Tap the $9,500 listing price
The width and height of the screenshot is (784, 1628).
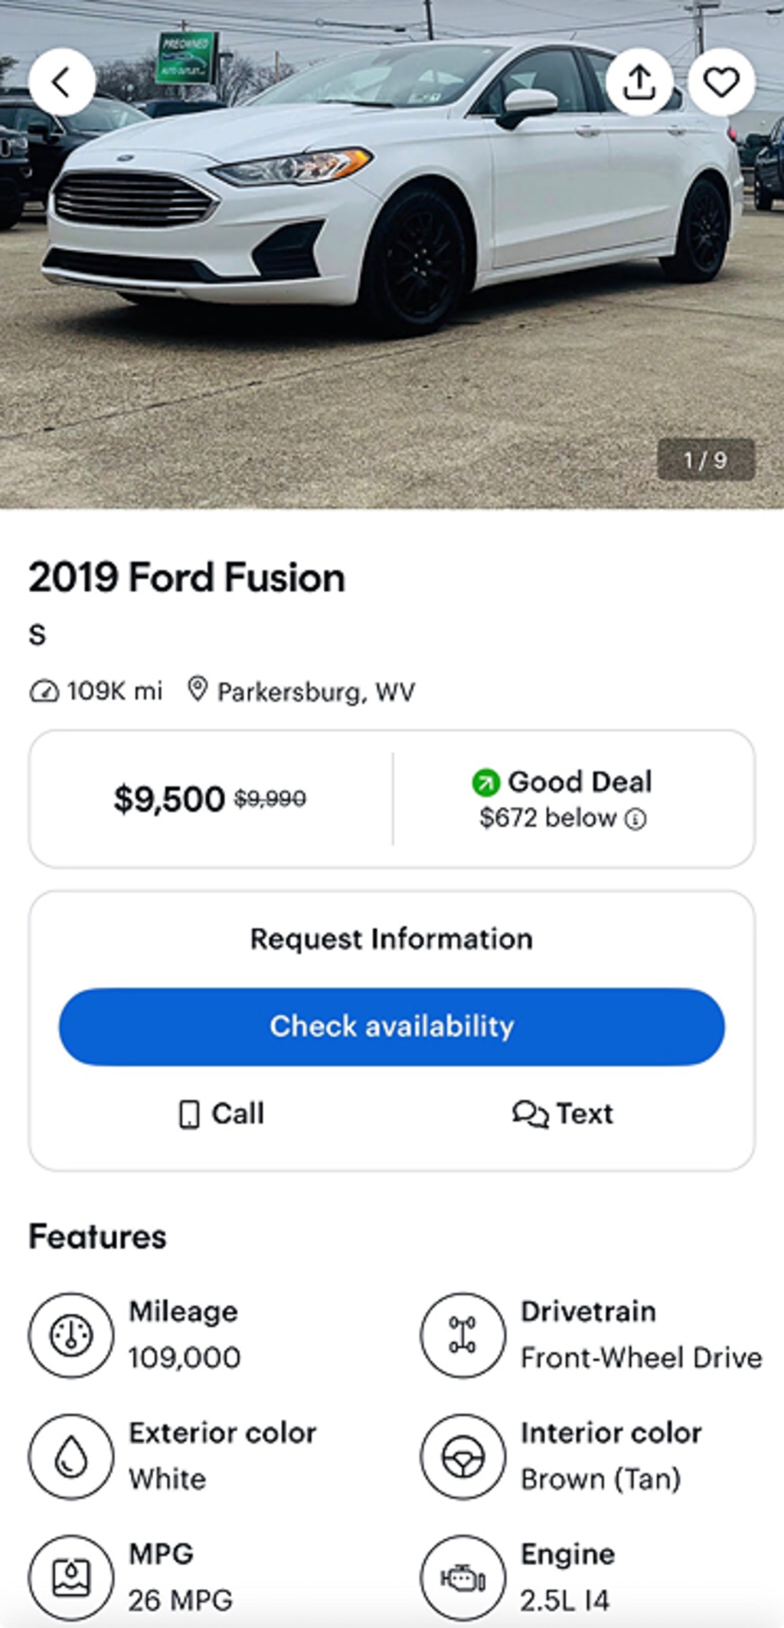[169, 799]
